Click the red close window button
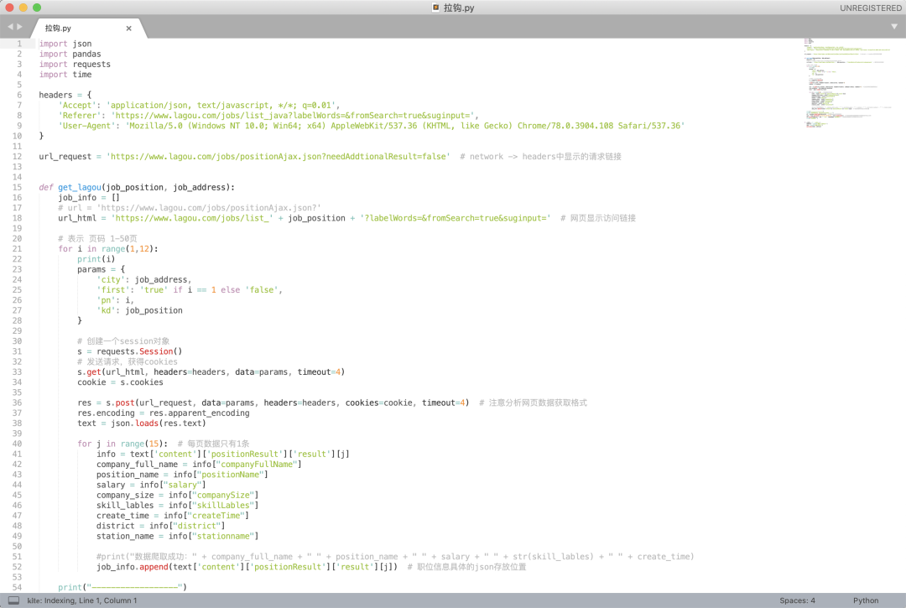906x608 pixels. click(x=9, y=8)
